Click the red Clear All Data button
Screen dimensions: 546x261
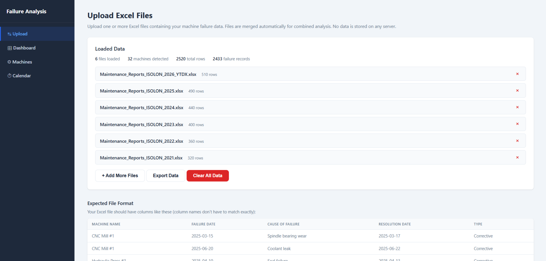(x=208, y=176)
